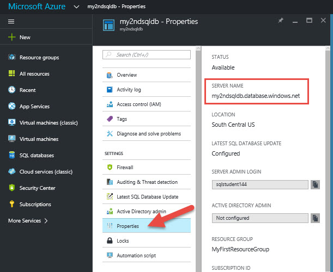This screenshot has width=333, height=272.
Task: Copy the server admin login value
Action: [315, 185]
